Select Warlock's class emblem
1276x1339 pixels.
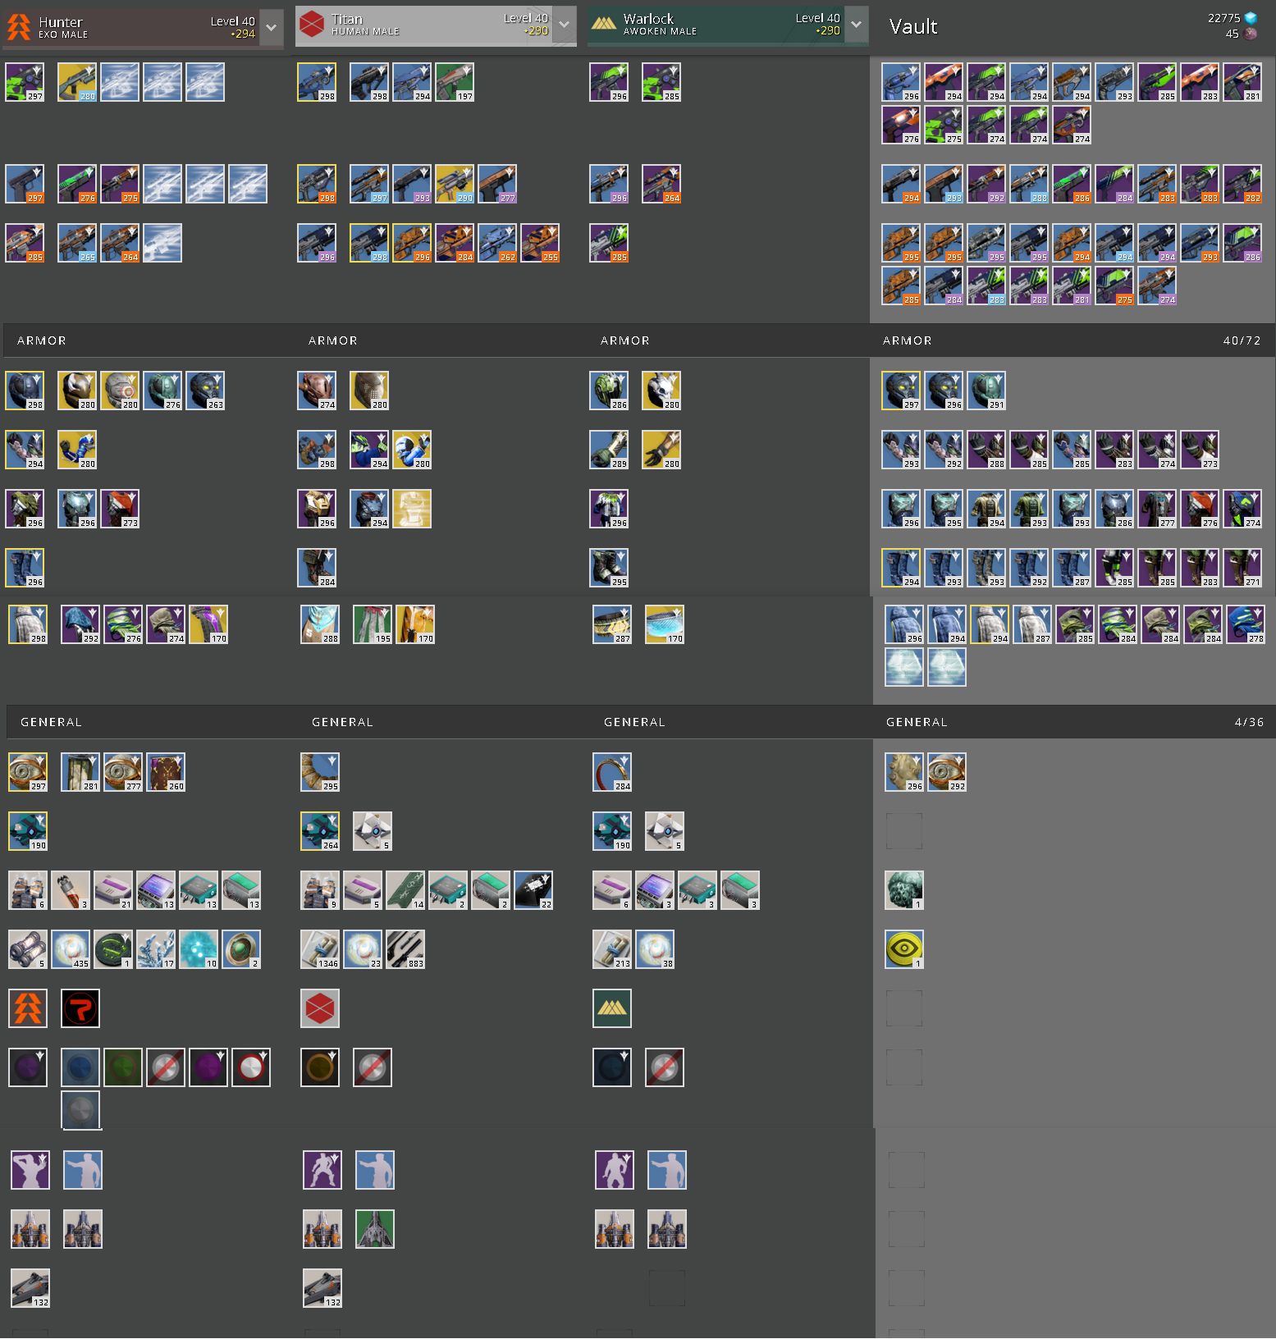pos(612,1008)
